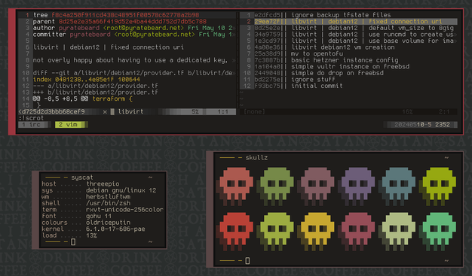This screenshot has height=276, width=472.
Task: Click 'sys debian gnu/linux 12' line in syscat
Action: pyautogui.click(x=99, y=190)
